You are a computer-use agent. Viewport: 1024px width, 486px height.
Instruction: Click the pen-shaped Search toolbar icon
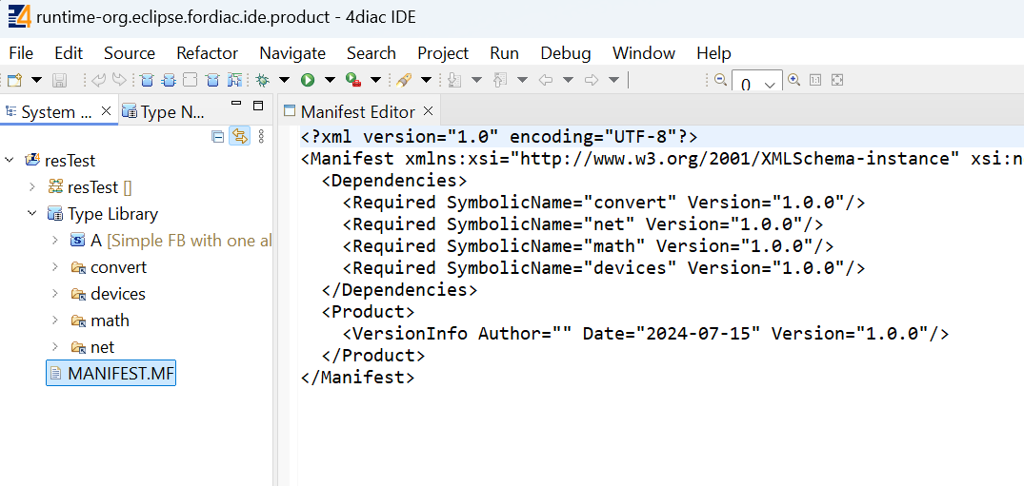pos(404,80)
